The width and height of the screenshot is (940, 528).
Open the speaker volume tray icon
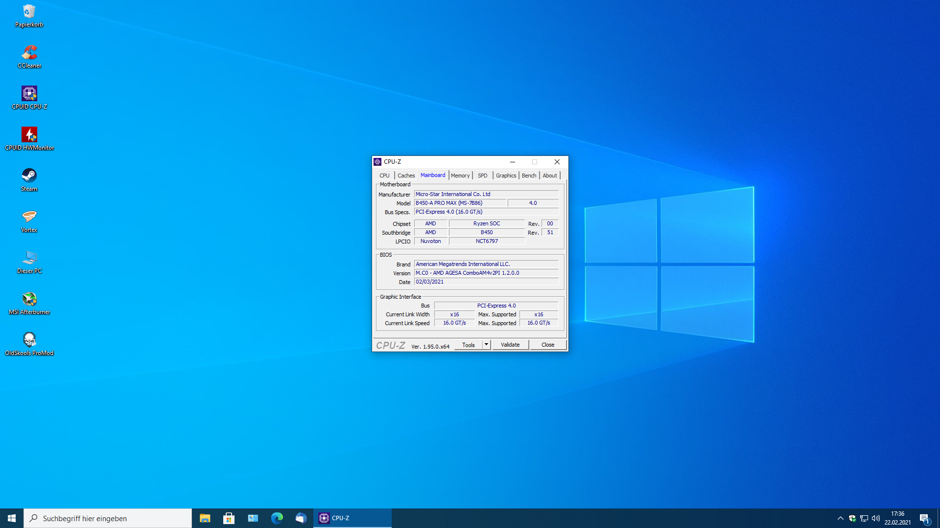point(876,518)
